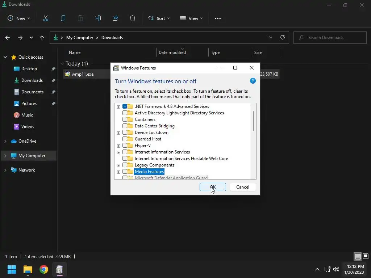
Task: Select the wmp11.exe file icon
Action: [x=67, y=74]
